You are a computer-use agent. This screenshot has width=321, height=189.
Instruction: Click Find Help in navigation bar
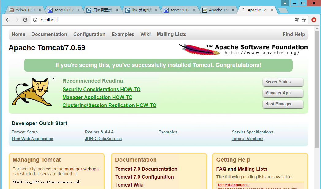coord(294,34)
